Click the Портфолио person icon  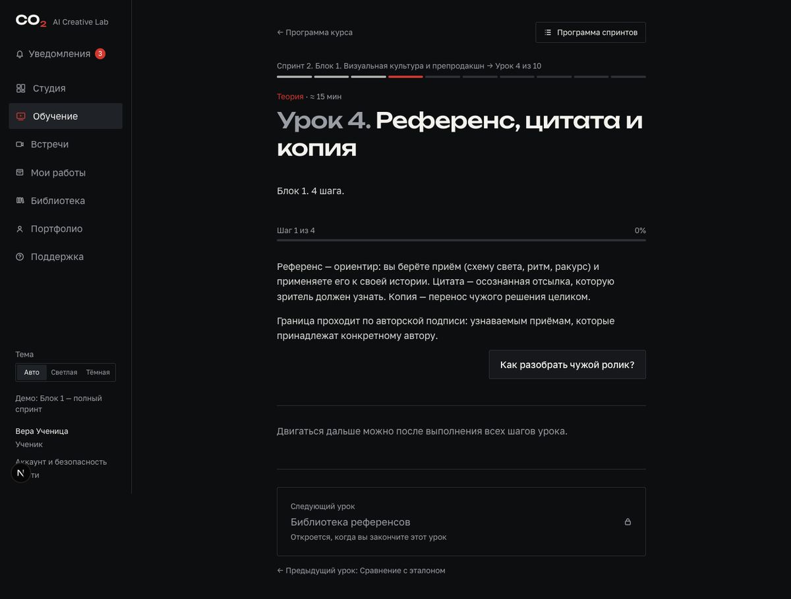(20, 229)
